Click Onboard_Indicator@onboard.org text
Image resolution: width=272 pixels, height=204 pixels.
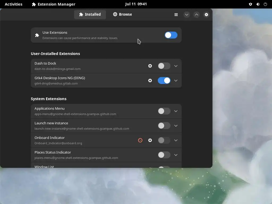point(58,143)
